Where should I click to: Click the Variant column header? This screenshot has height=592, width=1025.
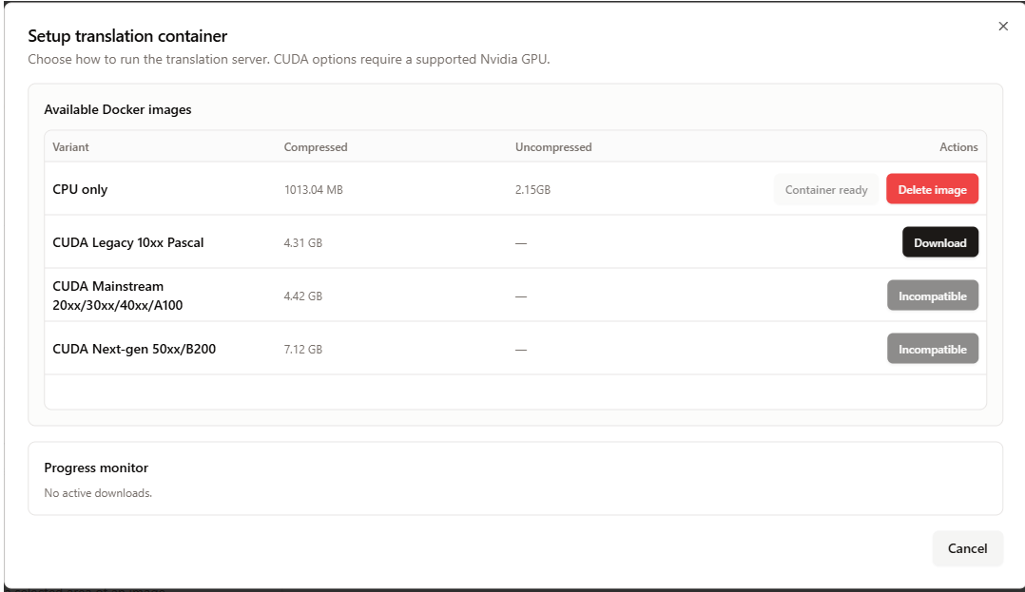(71, 146)
